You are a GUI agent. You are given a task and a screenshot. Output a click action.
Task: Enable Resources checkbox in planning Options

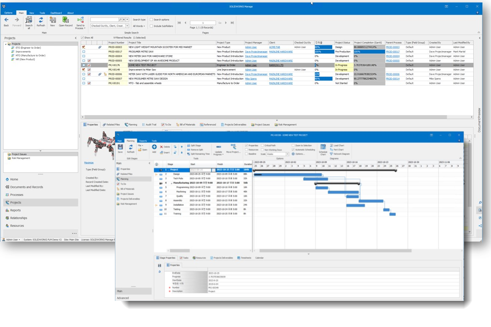click(246, 150)
